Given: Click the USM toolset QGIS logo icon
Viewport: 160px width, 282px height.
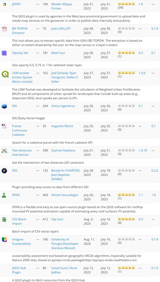Looking at the screenshot, I should (x=5, y=74).
